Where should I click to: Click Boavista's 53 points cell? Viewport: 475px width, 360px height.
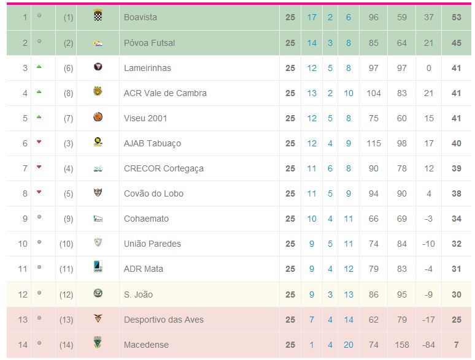(x=456, y=17)
